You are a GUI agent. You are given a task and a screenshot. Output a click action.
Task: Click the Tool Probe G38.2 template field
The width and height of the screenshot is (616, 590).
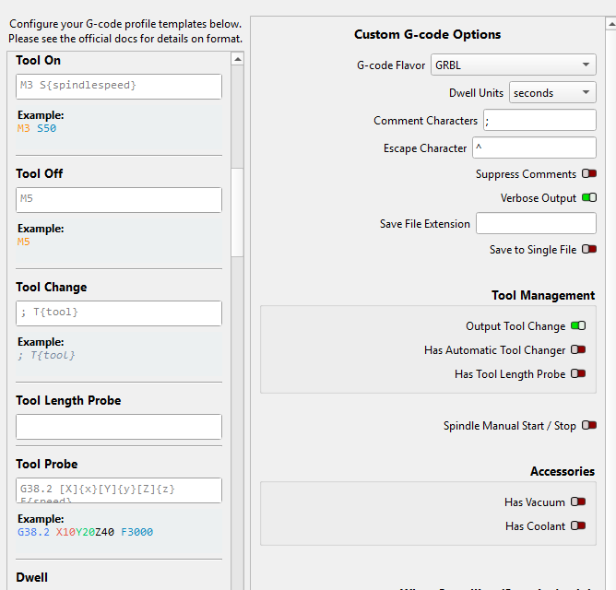pos(119,490)
